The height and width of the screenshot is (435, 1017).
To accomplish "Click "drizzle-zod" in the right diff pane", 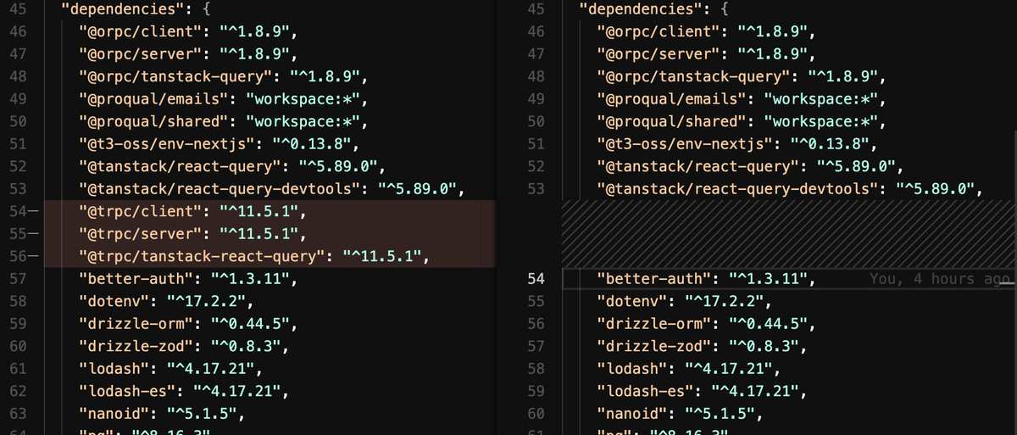I will click(x=656, y=346).
